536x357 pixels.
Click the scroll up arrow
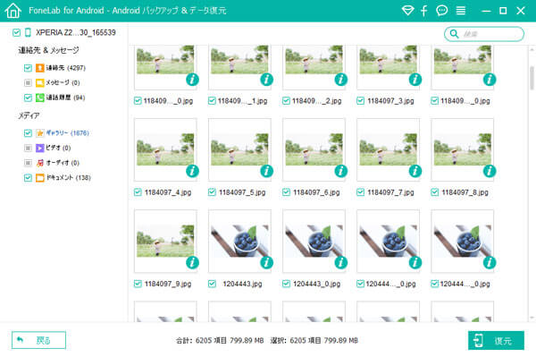[x=532, y=49]
